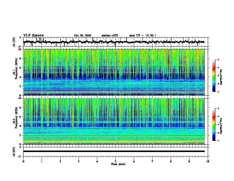Click the ch.2 'Frequency (kHz)' axis label
The image size is (234, 181).
click(16, 117)
